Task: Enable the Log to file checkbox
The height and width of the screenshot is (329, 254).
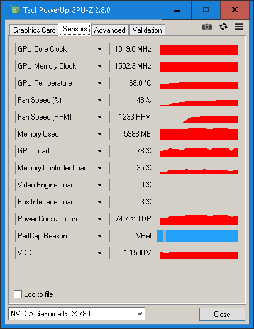Action: [x=18, y=294]
